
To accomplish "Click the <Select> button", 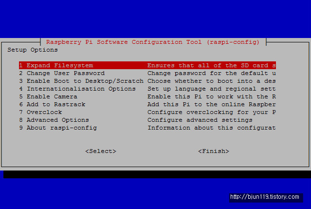I will coord(101,151).
